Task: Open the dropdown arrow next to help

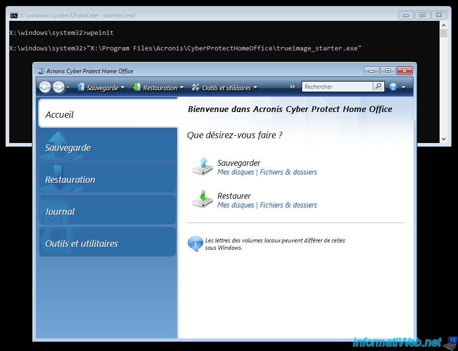Action: (403, 88)
